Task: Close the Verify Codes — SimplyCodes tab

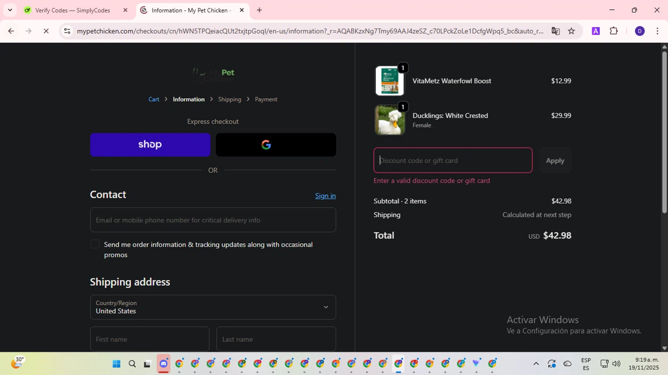Action: pyautogui.click(x=125, y=10)
